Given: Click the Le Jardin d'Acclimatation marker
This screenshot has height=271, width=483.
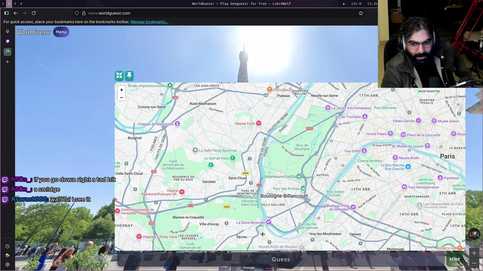Looking at the screenshot, I should [328, 108].
